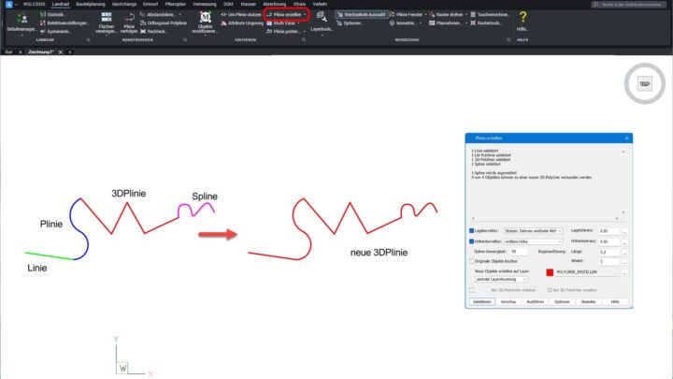This screenshot has height=379, width=673.
Task: Click the Optionen icon in Werkzeuge
Action: [x=339, y=23]
